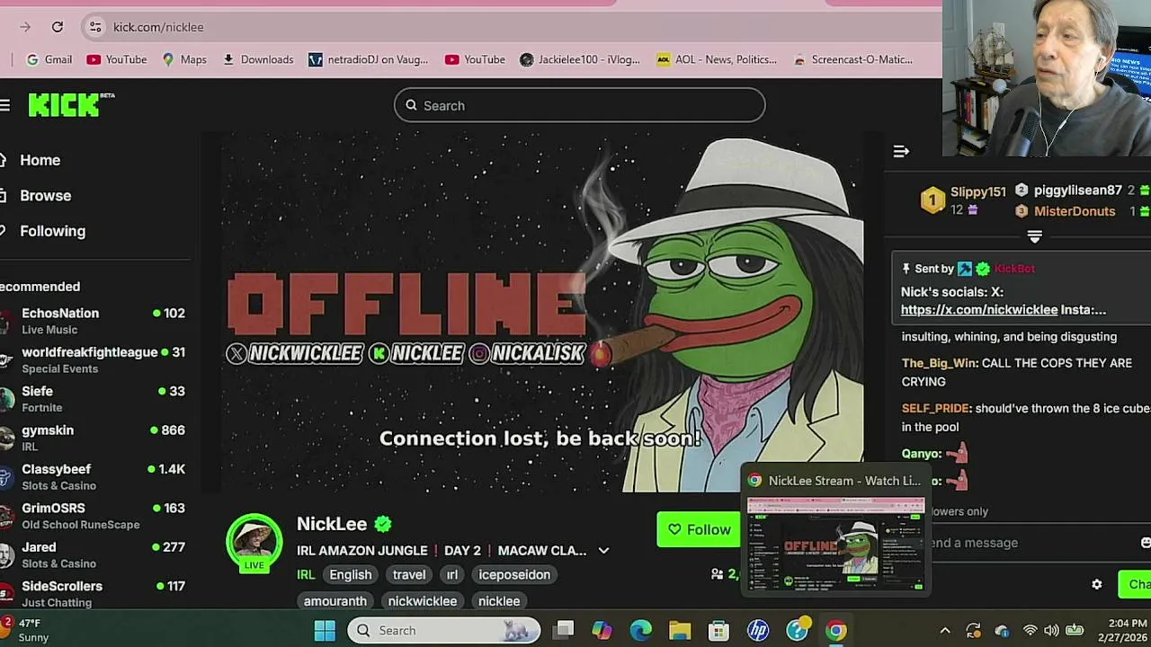Open Following in the sidebar

point(52,231)
